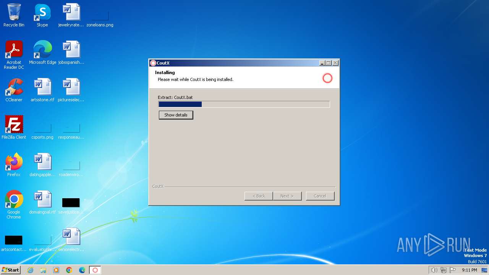This screenshot has height=275, width=489.
Task: Select the Firefox desktop shortcut
Action: [x=14, y=165]
